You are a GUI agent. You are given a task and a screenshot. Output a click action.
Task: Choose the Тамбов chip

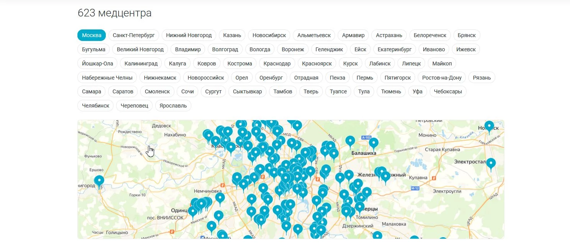(283, 92)
